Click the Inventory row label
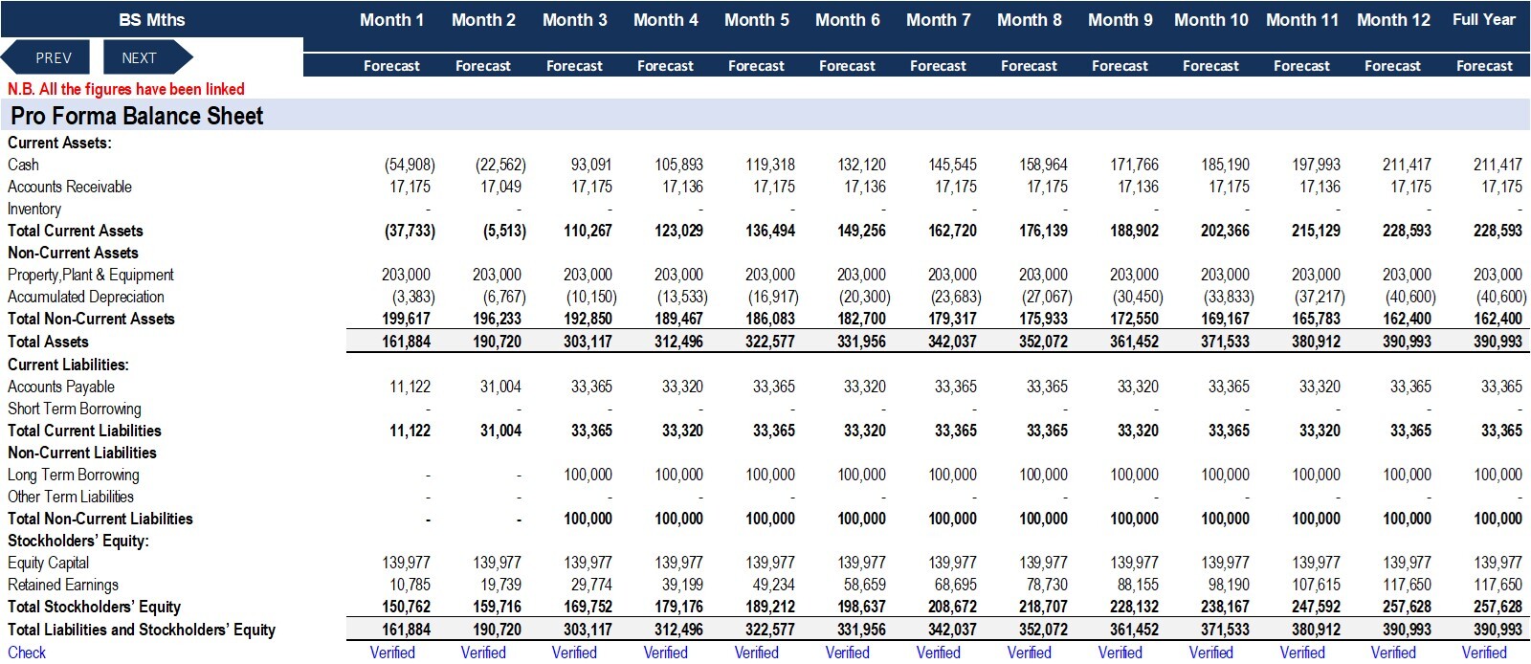 pos(33,209)
